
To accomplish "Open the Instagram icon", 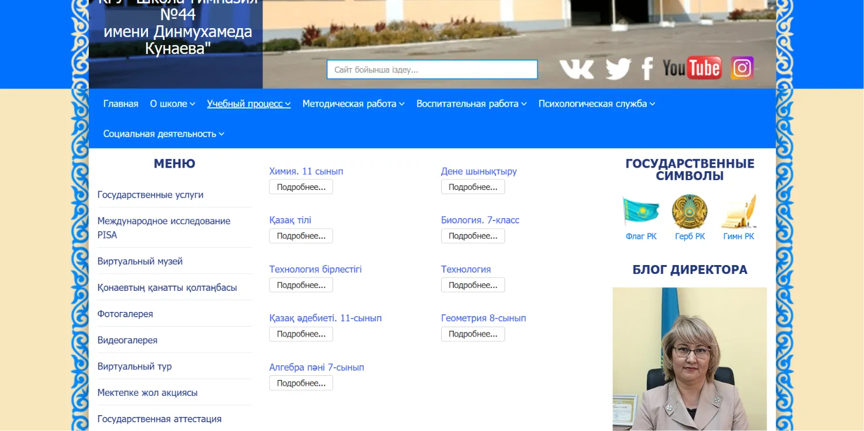I will coord(742,68).
